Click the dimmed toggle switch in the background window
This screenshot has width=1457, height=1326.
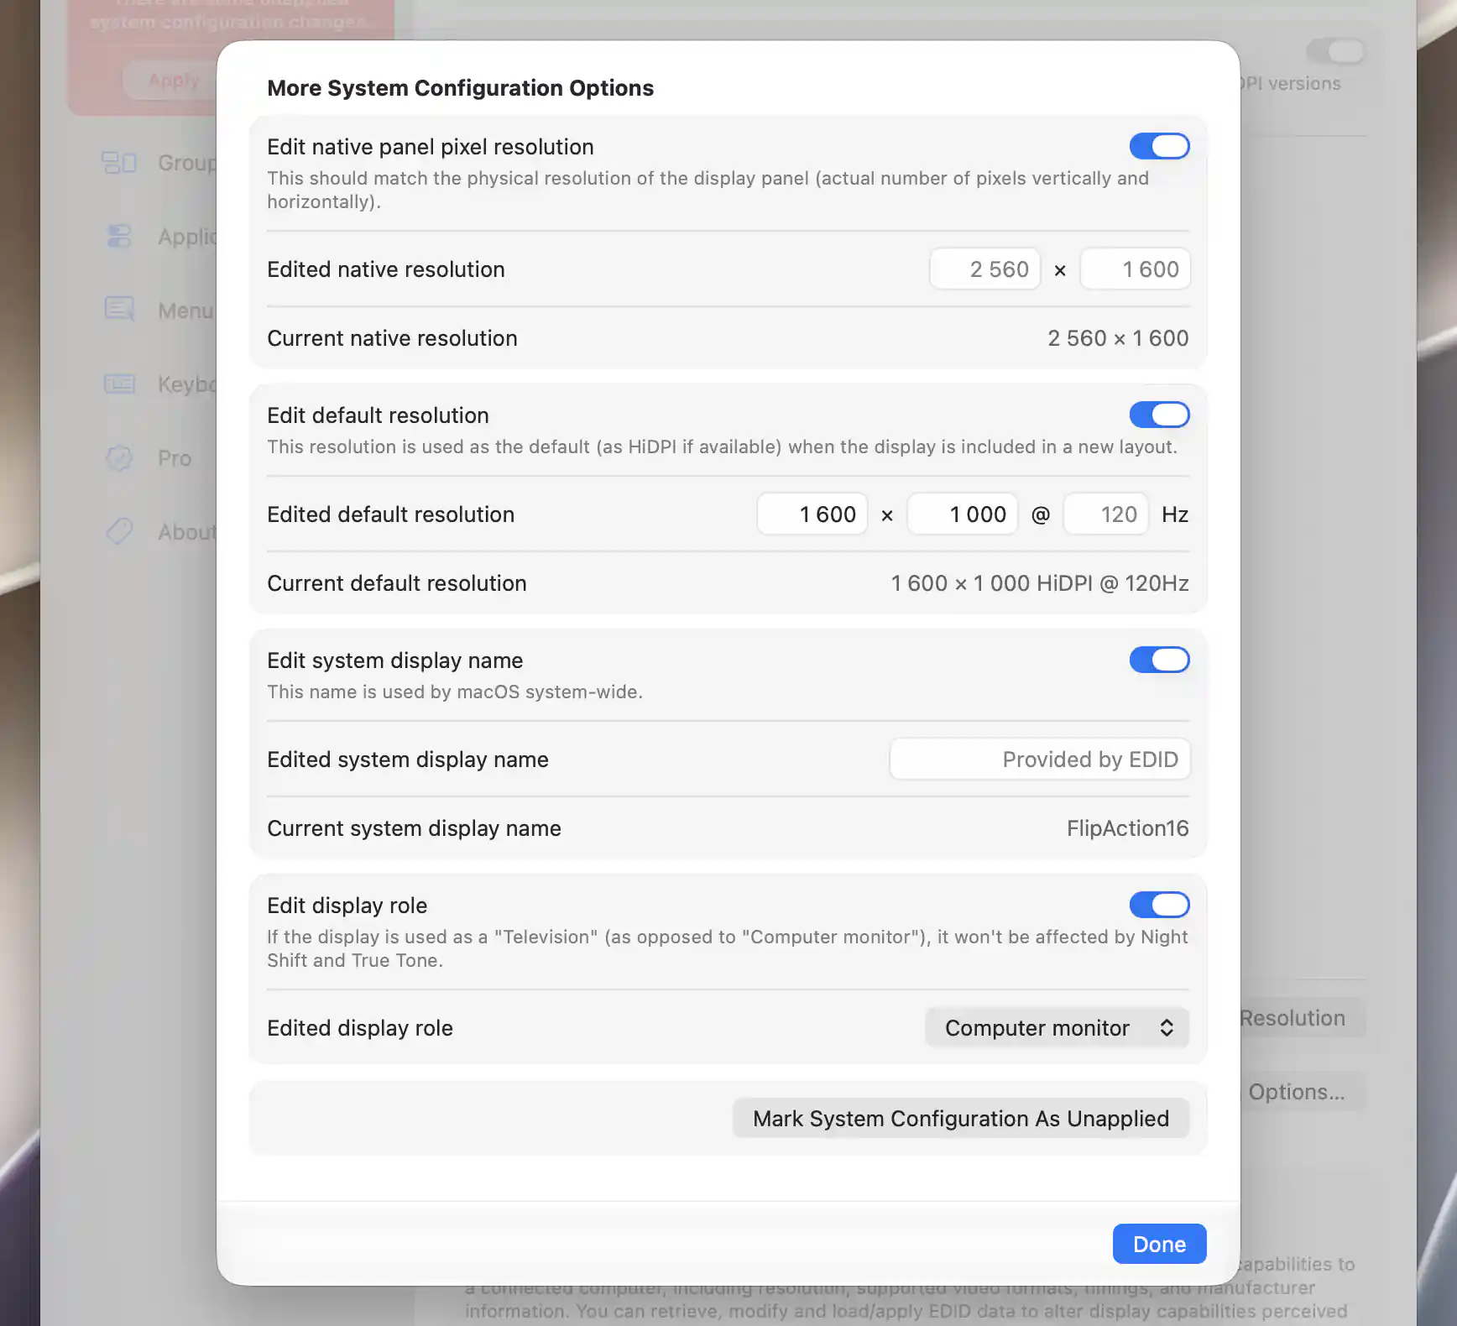click(x=1335, y=51)
